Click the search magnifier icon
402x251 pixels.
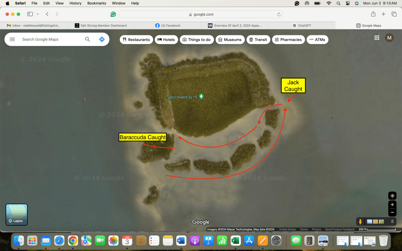click(88, 40)
